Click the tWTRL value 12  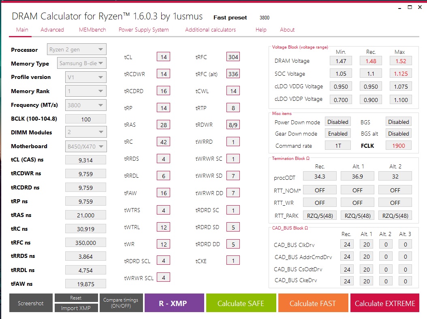[x=163, y=227]
